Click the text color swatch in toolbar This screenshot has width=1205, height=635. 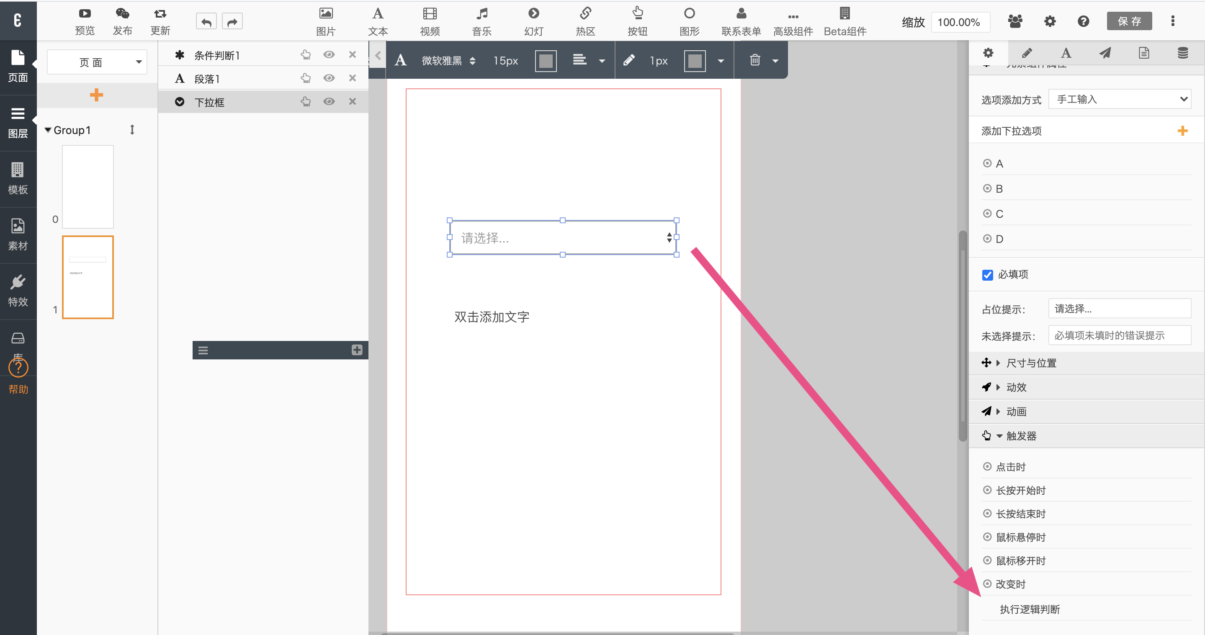tap(546, 60)
